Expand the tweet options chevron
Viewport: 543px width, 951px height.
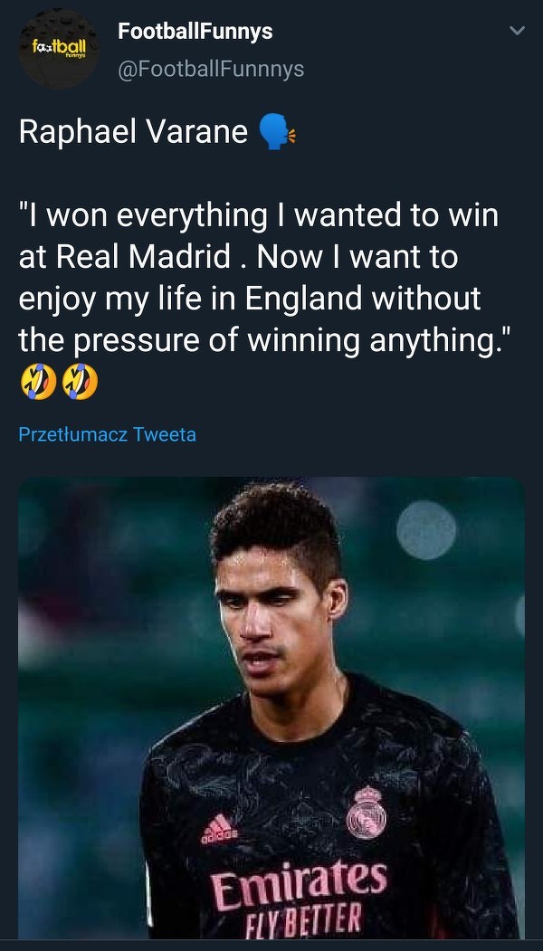(x=518, y=31)
